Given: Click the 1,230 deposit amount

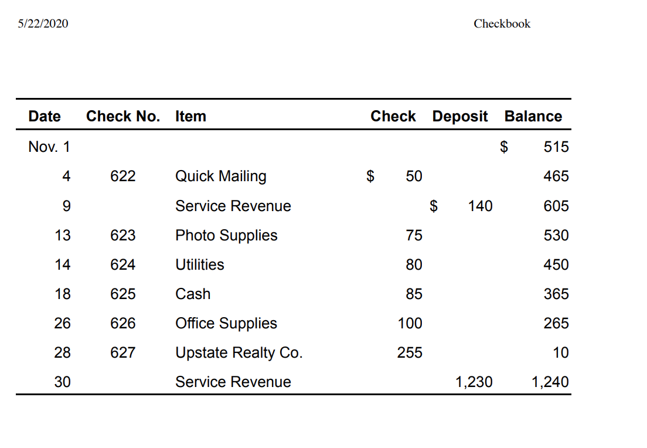Looking at the screenshot, I should [474, 382].
